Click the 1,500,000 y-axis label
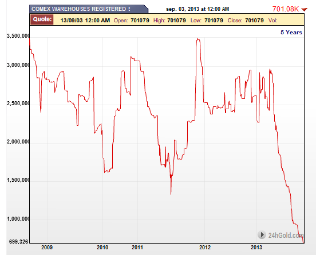This screenshot has width=316, height=255. 18,180
